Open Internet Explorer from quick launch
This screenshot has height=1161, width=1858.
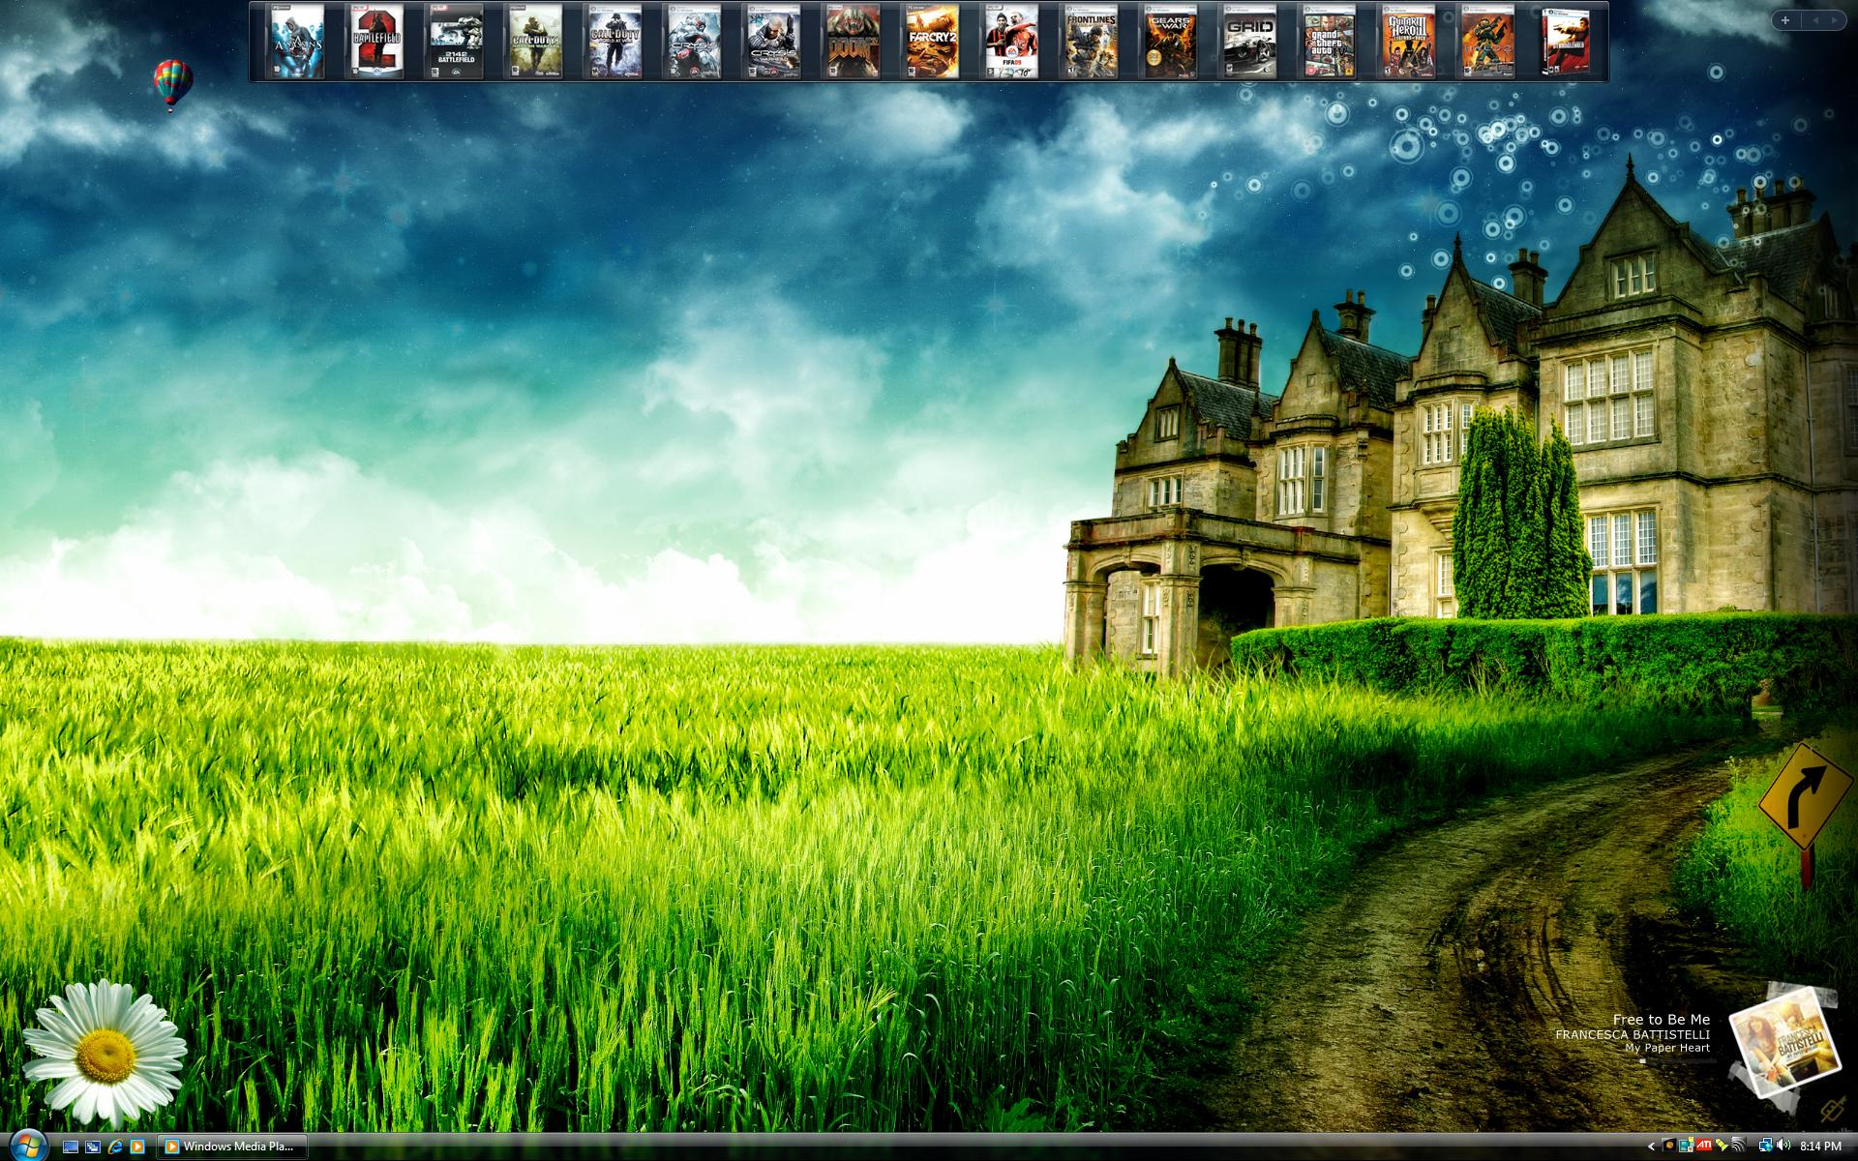pos(116,1146)
